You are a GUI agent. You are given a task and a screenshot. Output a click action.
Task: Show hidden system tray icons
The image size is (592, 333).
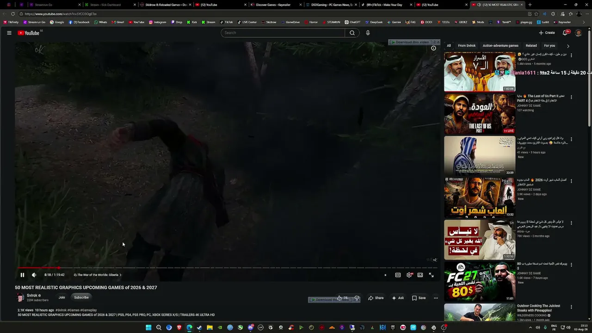530,327
